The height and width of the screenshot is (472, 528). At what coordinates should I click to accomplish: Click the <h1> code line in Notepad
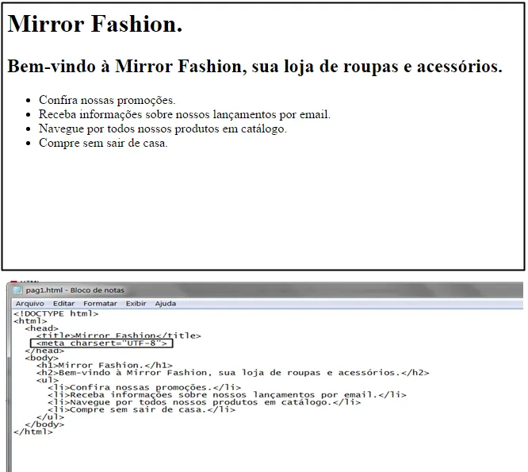click(x=104, y=365)
